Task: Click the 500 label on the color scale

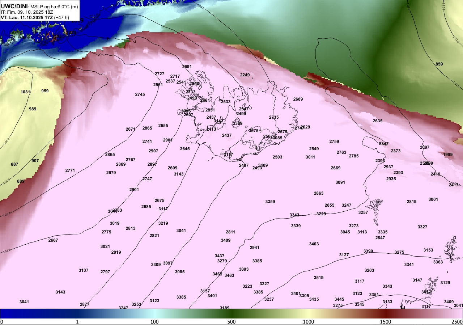Action: coord(231,322)
